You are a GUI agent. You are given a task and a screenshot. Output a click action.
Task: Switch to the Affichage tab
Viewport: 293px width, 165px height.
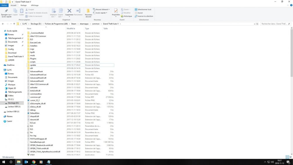click(x=35, y=5)
